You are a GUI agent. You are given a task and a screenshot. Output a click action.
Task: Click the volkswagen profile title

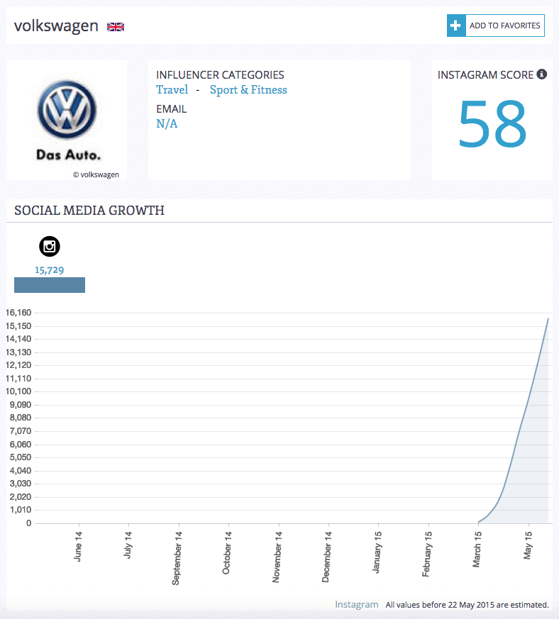click(56, 26)
